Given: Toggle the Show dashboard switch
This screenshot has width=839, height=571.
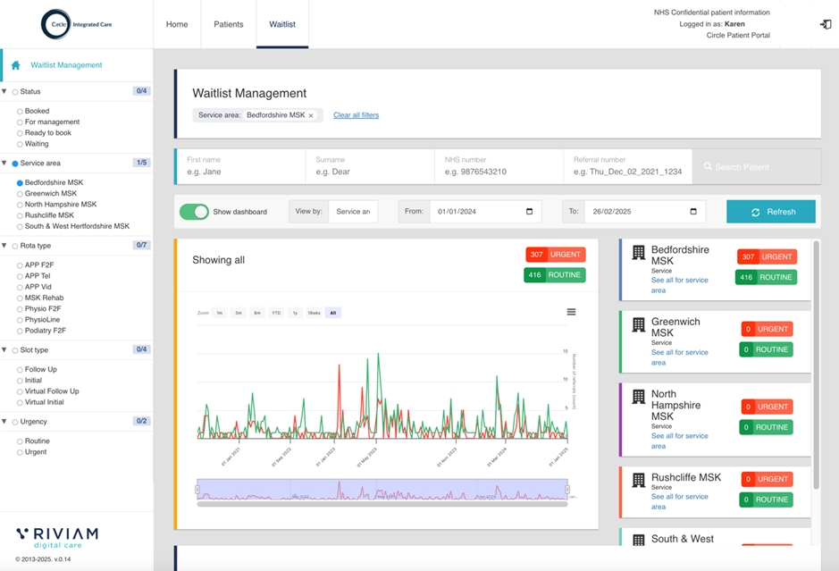Looking at the screenshot, I should coord(194,212).
